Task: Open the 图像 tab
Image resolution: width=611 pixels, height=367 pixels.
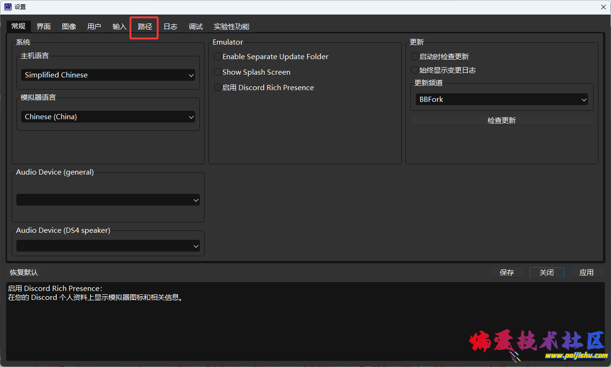Action: pyautogui.click(x=69, y=27)
